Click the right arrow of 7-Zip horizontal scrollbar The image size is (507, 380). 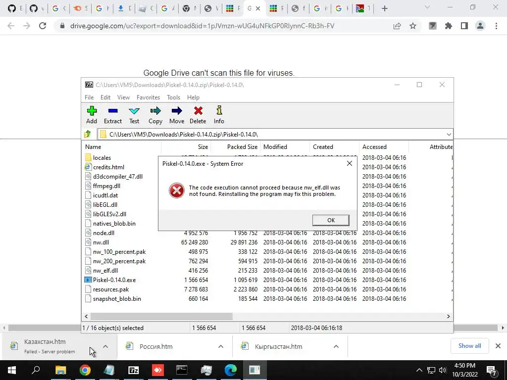[x=448, y=316]
